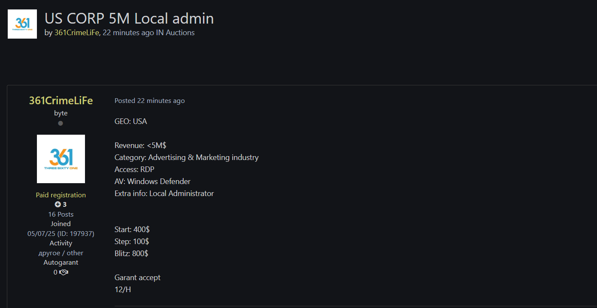Open the Auctions section link
The width and height of the screenshot is (597, 308).
[180, 33]
